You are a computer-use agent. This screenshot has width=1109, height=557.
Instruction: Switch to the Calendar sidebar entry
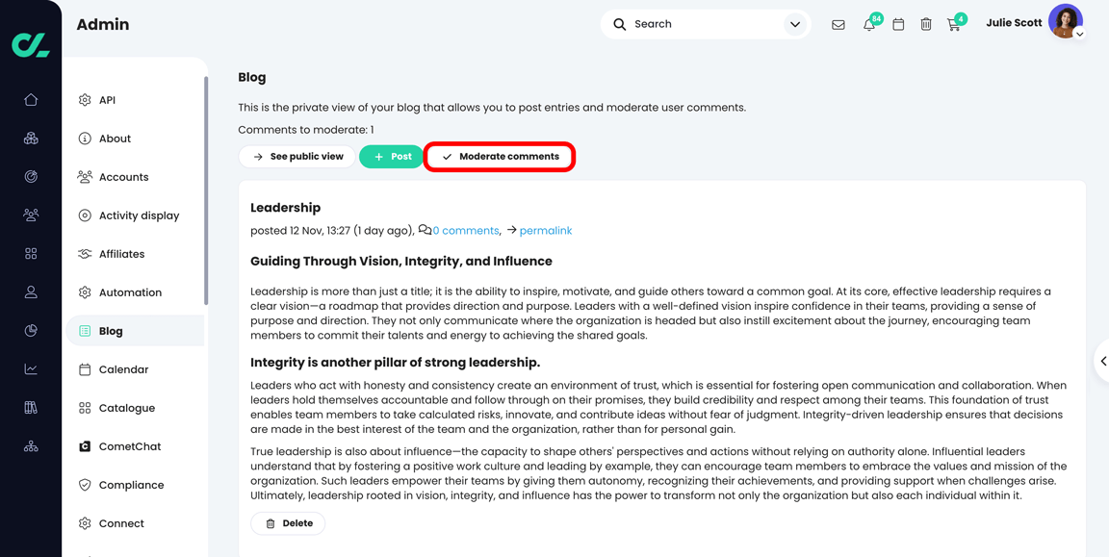tap(123, 368)
